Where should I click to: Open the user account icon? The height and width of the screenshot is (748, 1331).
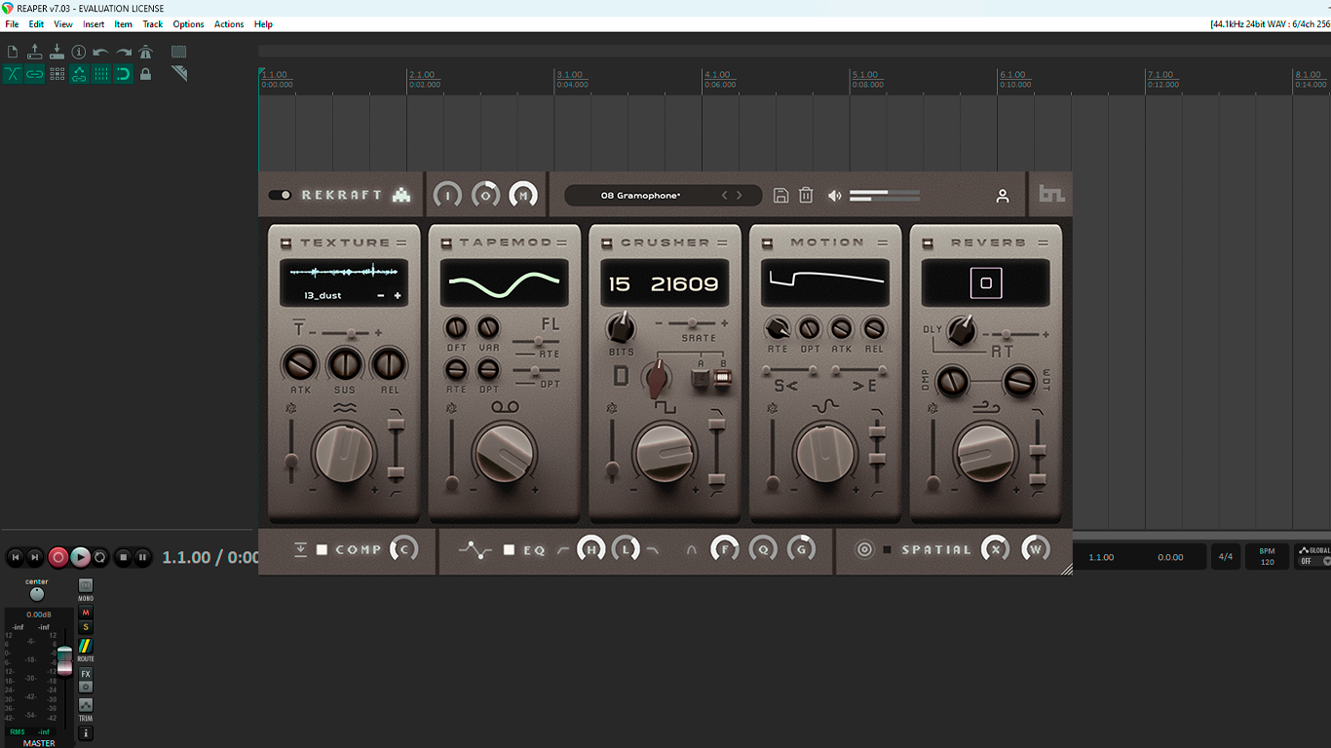click(1003, 196)
